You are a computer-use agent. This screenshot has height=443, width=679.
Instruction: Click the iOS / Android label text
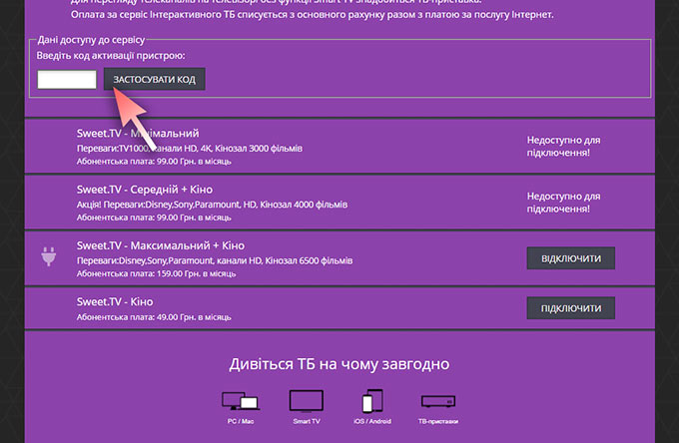pos(372,421)
